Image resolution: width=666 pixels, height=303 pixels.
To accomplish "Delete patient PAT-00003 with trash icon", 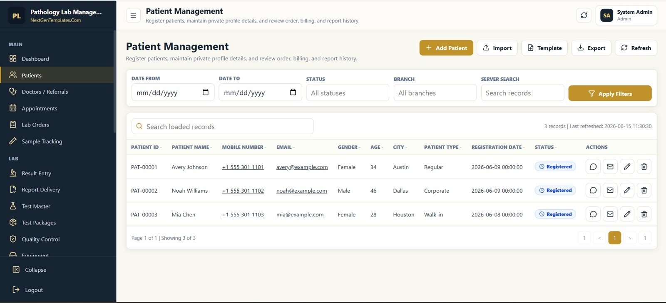I will 644,214.
